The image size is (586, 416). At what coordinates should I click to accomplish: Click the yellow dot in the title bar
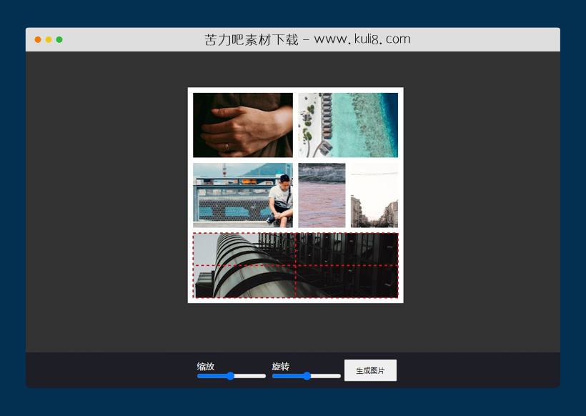tap(49, 39)
